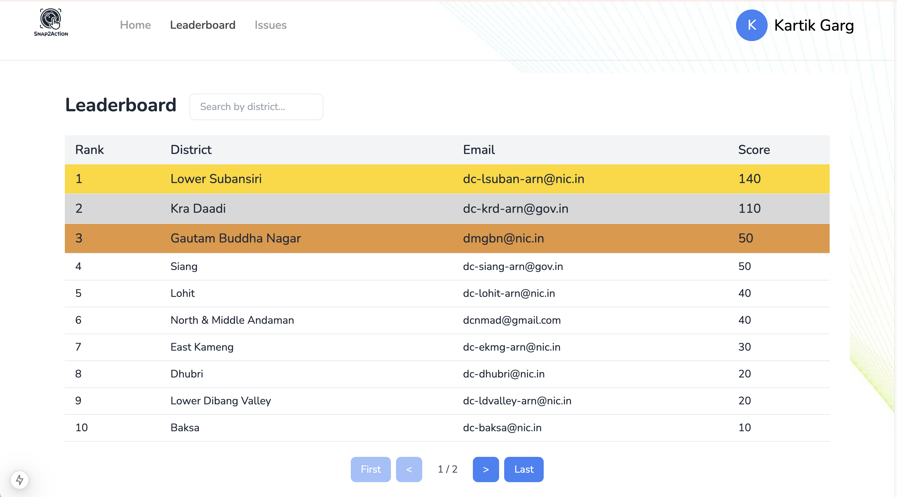
Task: Select the Gautam Buddha Nagar bronze row
Action: point(235,238)
